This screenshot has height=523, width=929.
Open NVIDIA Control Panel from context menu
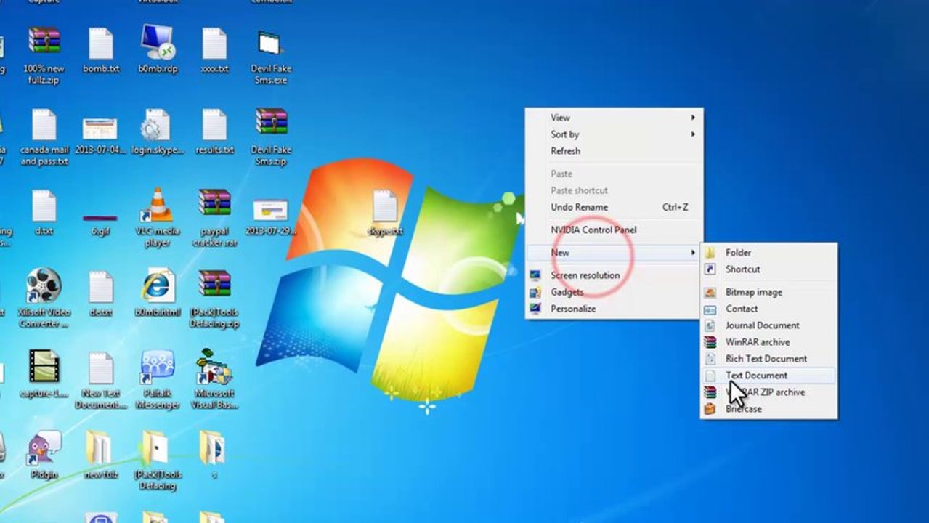614,230
